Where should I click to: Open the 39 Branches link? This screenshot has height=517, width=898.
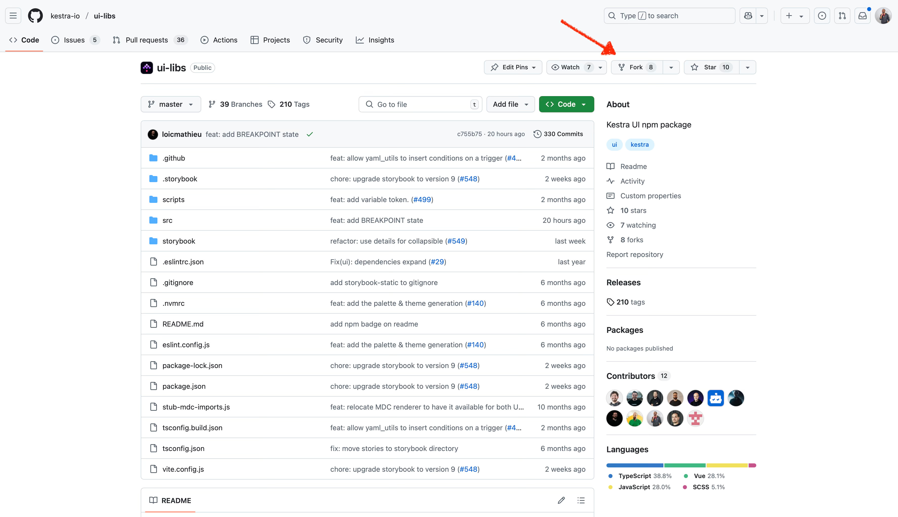click(235, 104)
